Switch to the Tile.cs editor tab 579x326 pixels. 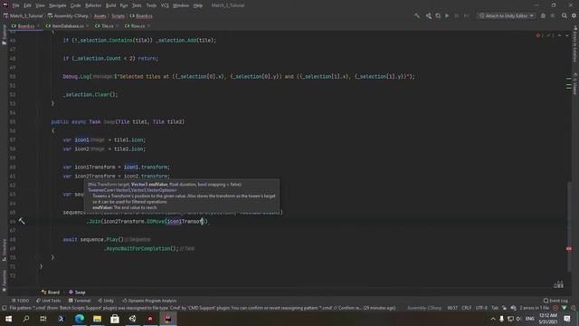point(107,26)
